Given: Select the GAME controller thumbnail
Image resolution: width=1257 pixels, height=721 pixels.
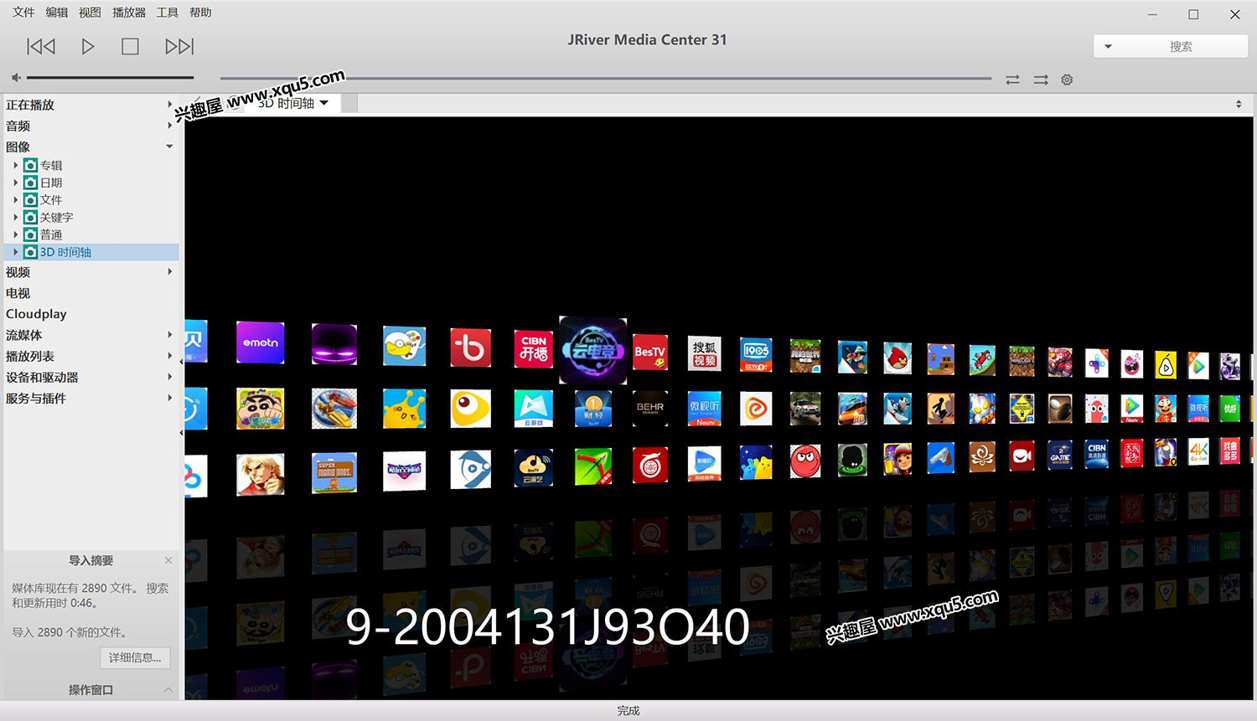Looking at the screenshot, I should click(1060, 456).
